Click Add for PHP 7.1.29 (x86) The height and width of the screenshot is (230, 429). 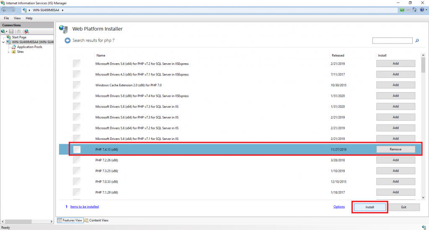pyautogui.click(x=395, y=192)
